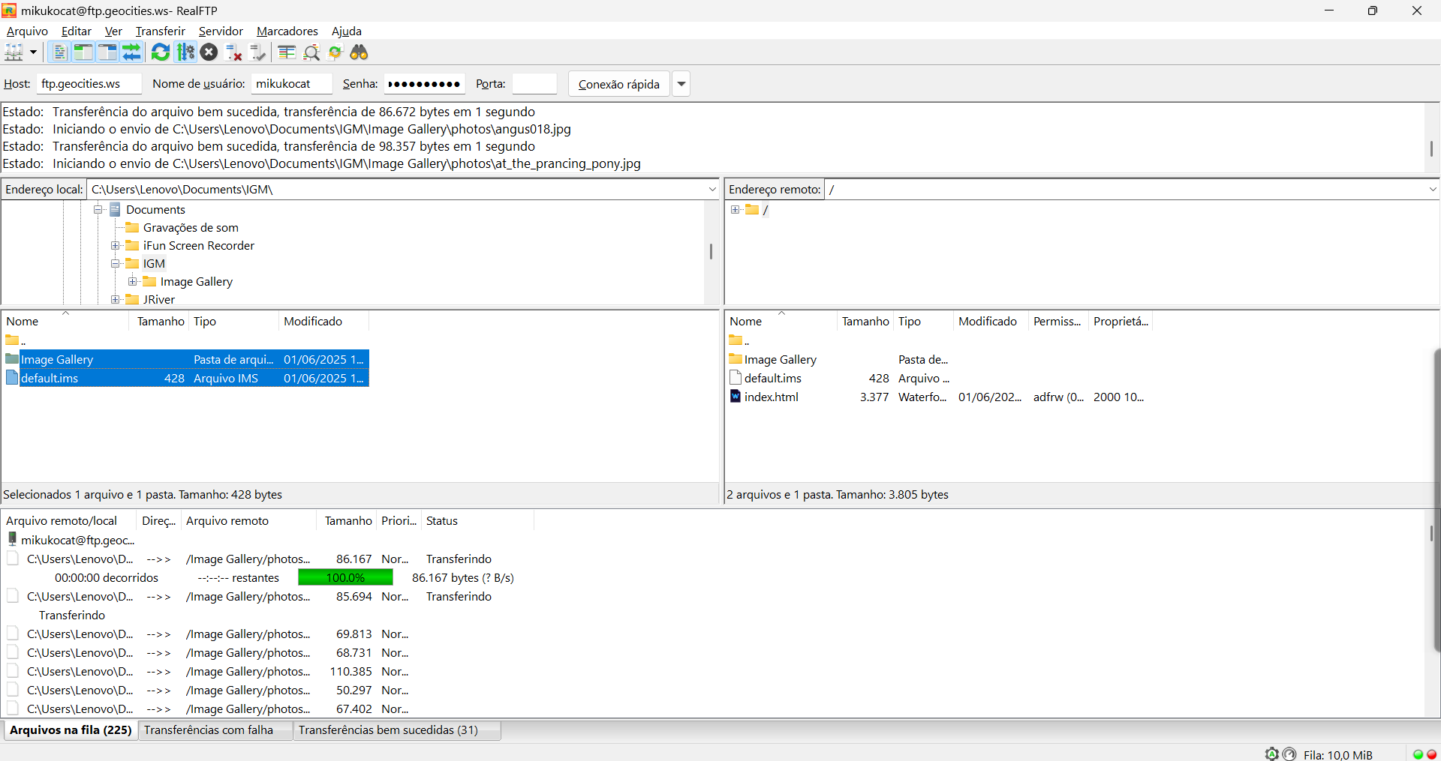Toggle the remote directory tree display
This screenshot has width=1441, height=761.
[108, 52]
